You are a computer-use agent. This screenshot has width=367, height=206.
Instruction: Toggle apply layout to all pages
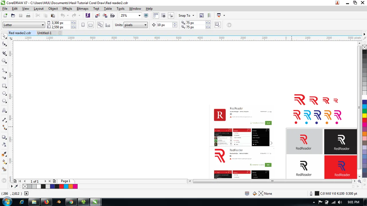[x=100, y=25]
